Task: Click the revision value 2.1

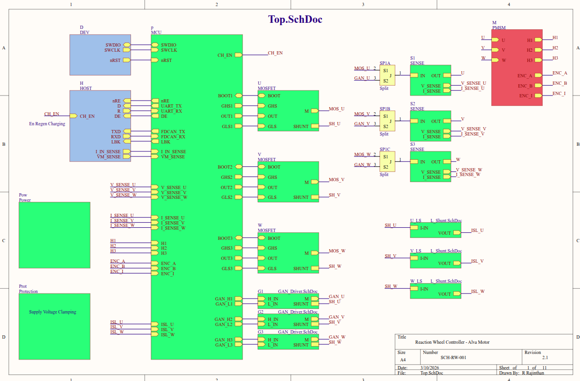Action: coord(545,358)
